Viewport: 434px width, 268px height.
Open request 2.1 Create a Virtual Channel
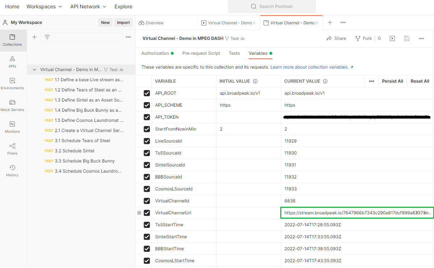click(84, 131)
